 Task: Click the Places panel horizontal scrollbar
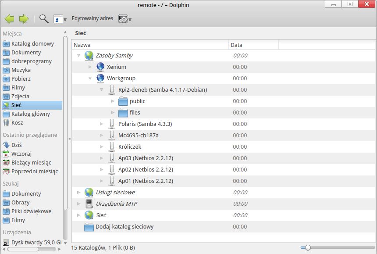click(x=23, y=249)
